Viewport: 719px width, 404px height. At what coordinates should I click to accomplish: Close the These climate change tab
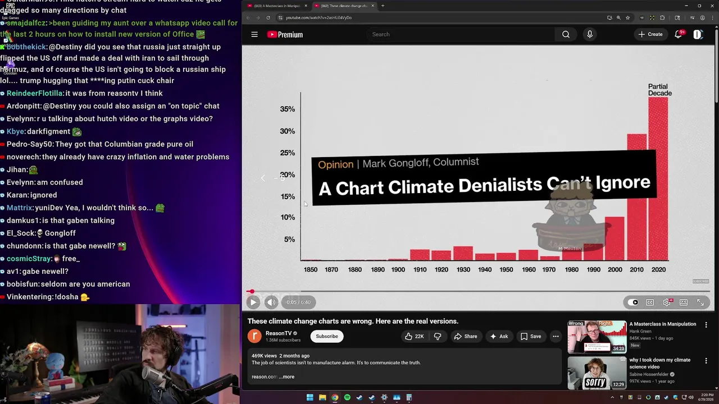point(372,6)
